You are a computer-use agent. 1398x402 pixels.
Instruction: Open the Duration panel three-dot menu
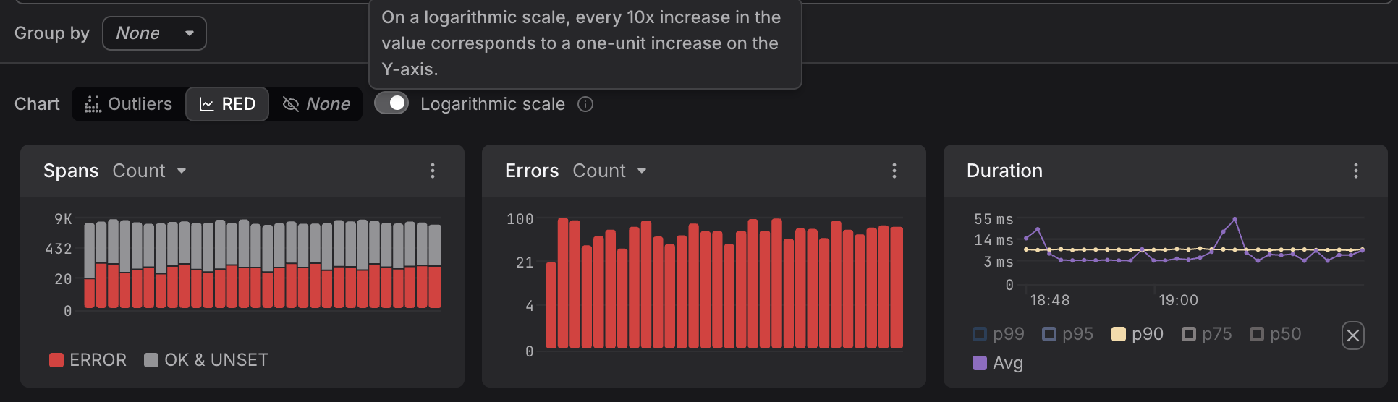[1355, 171]
